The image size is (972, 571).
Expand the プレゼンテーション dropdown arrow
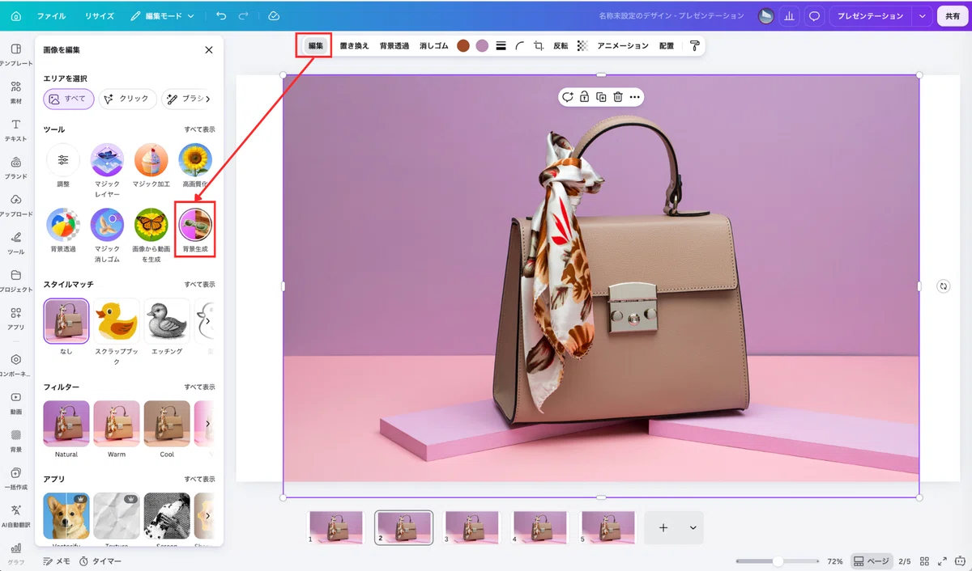(x=922, y=15)
